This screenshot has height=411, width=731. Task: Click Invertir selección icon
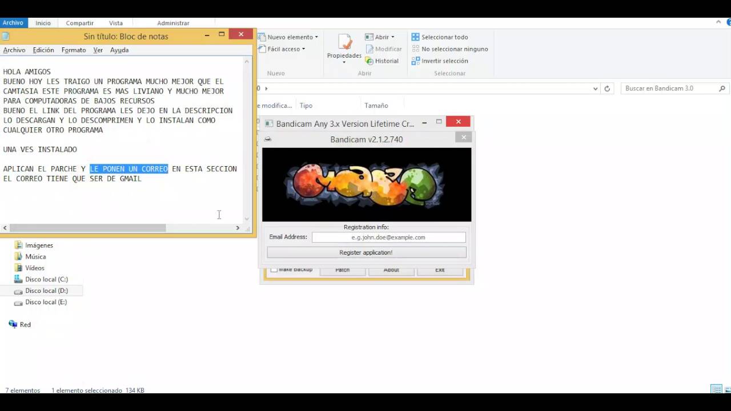415,61
